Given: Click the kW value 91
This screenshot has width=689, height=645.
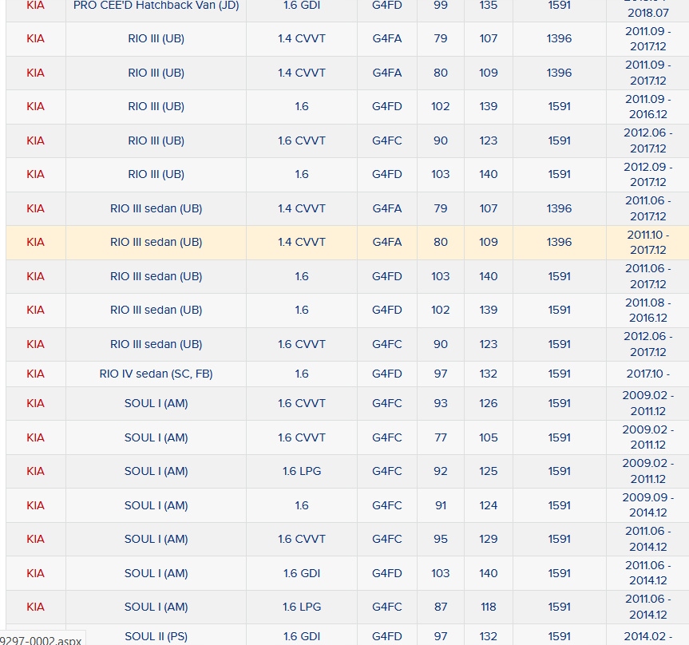Looking at the screenshot, I should click(440, 505).
